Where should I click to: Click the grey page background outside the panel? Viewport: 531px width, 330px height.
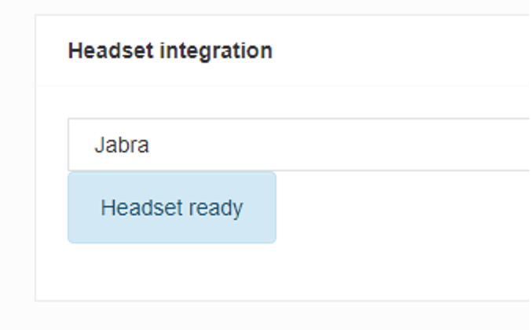[x=17, y=170]
